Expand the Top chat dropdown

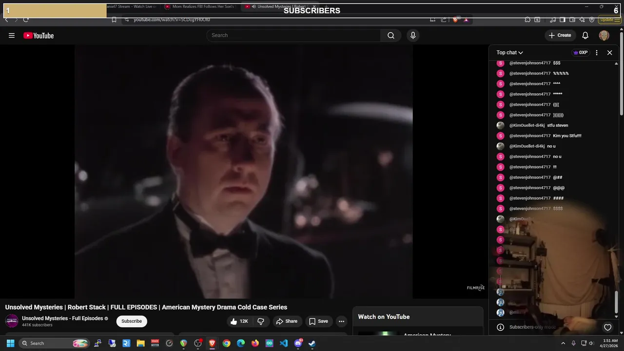(510, 53)
